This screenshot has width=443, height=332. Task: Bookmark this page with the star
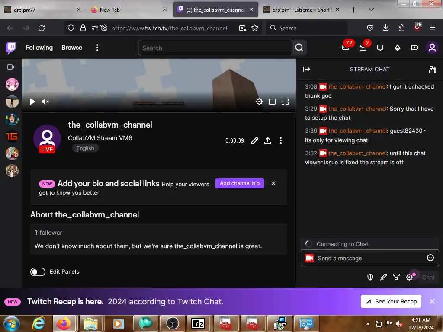pos(255,28)
